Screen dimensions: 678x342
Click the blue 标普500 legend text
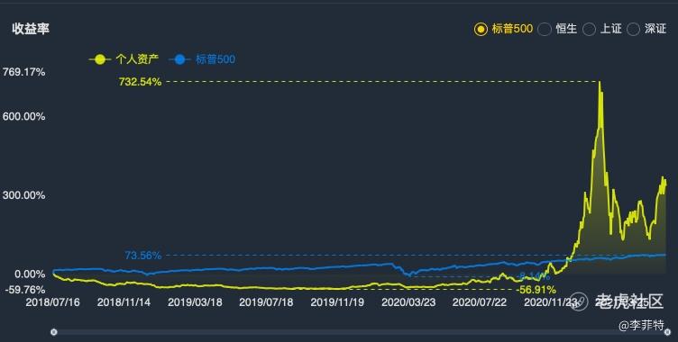click(x=215, y=59)
